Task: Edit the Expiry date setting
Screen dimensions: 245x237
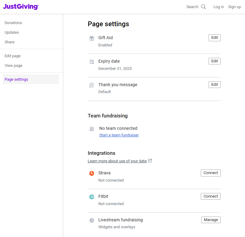Action: 214,61
